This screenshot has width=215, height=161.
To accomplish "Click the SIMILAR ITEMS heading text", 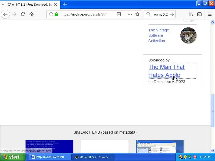I will click(x=105, y=132).
